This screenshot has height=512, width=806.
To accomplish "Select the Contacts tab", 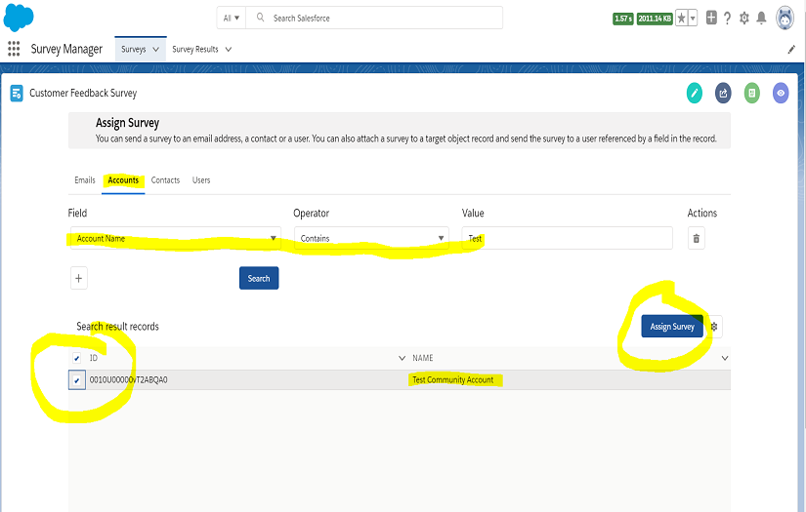I will click(x=165, y=180).
